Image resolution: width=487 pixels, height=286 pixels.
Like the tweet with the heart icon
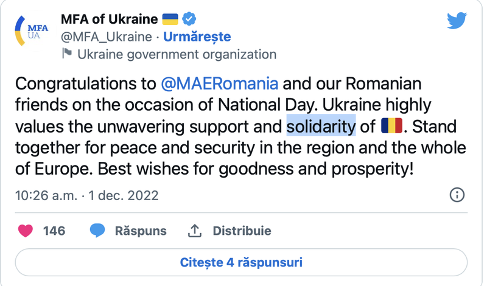[25, 231]
